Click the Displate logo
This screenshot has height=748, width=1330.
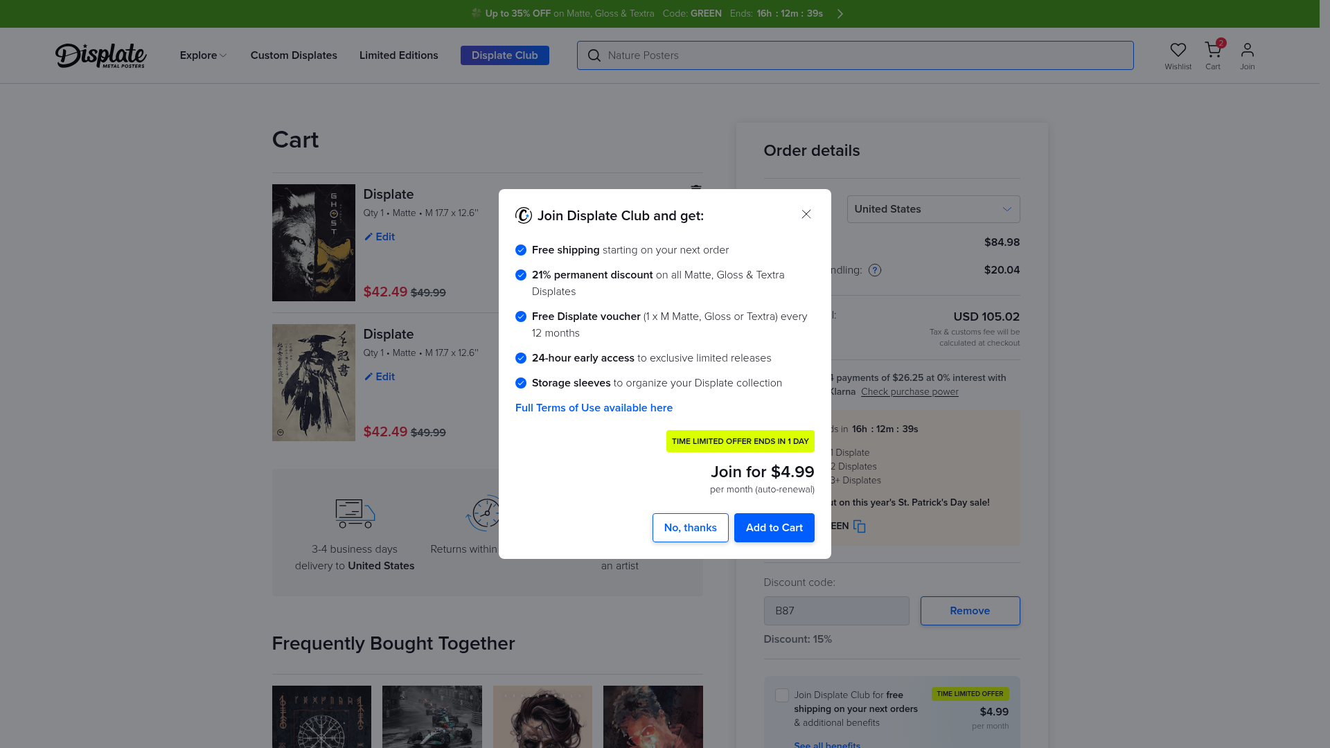(100, 55)
